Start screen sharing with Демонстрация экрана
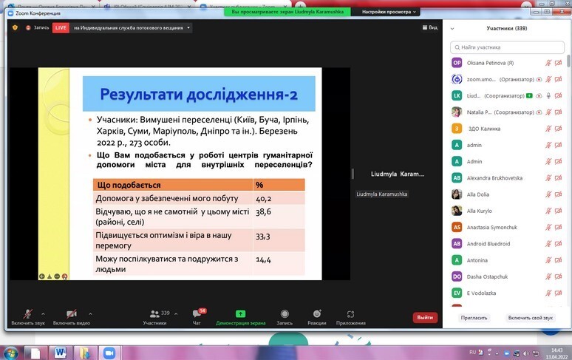 click(240, 313)
